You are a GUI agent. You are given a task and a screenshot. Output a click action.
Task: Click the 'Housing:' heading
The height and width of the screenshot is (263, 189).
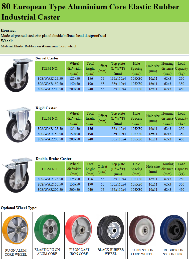[x=8, y=30]
